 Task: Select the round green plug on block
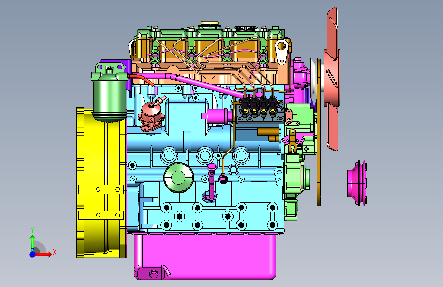click(178, 178)
